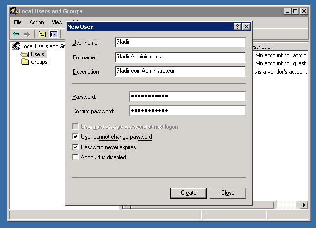
Task: Minimize the Local Users and Groups window
Action: (x=287, y=11)
